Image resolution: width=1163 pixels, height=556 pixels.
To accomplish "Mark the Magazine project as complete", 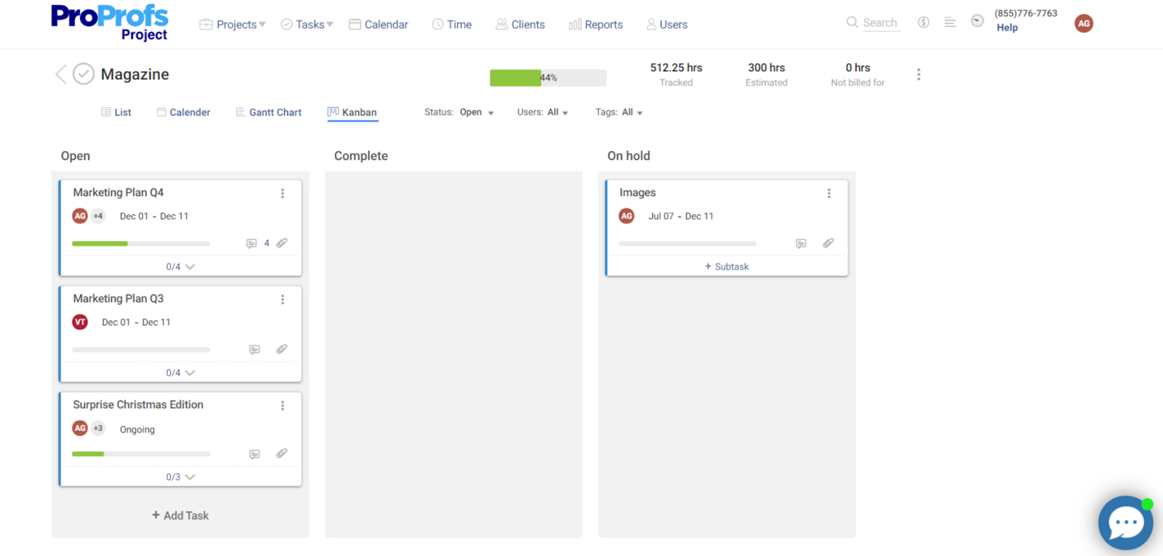I will pos(84,74).
